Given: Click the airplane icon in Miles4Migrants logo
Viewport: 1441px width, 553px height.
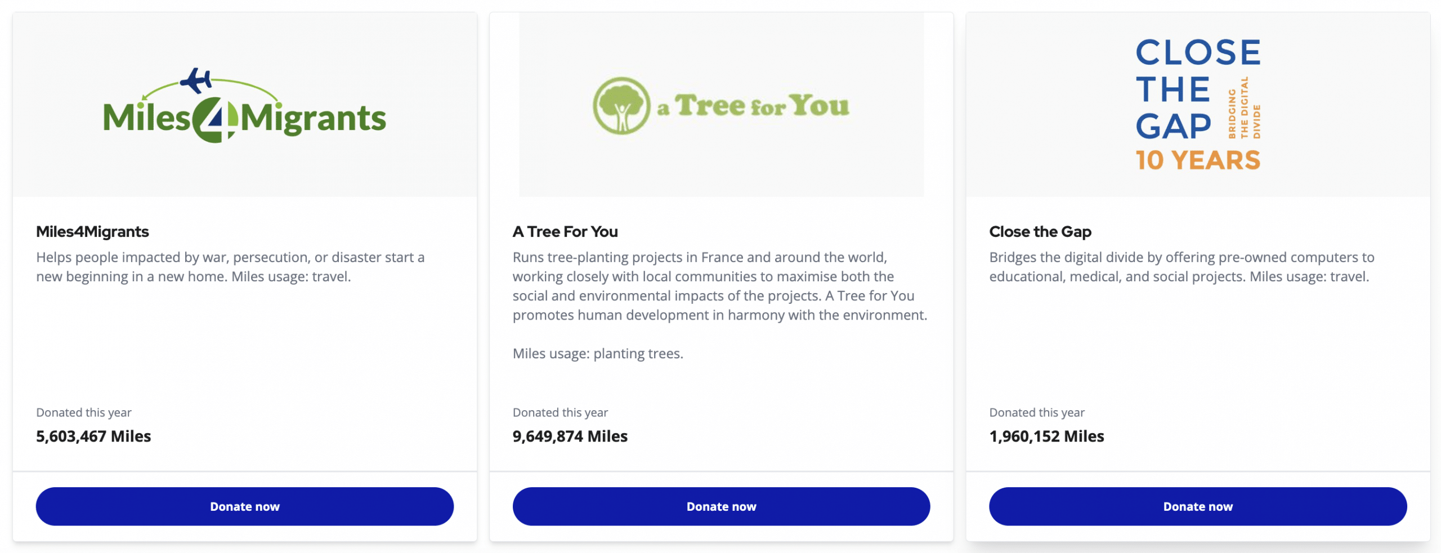Looking at the screenshot, I should click(196, 80).
